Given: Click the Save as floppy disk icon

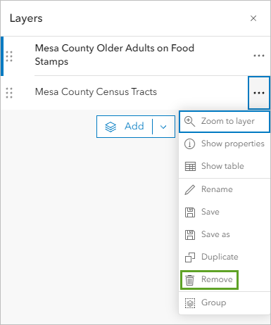Looking at the screenshot, I should [x=190, y=235].
